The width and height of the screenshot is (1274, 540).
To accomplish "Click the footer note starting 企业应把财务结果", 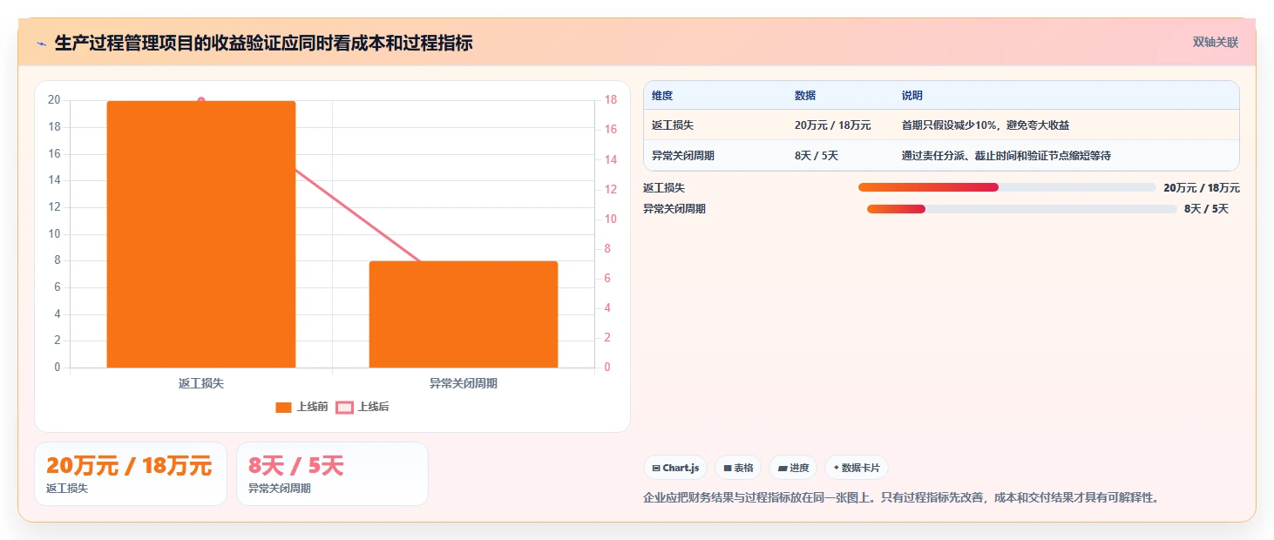I will tap(902, 498).
